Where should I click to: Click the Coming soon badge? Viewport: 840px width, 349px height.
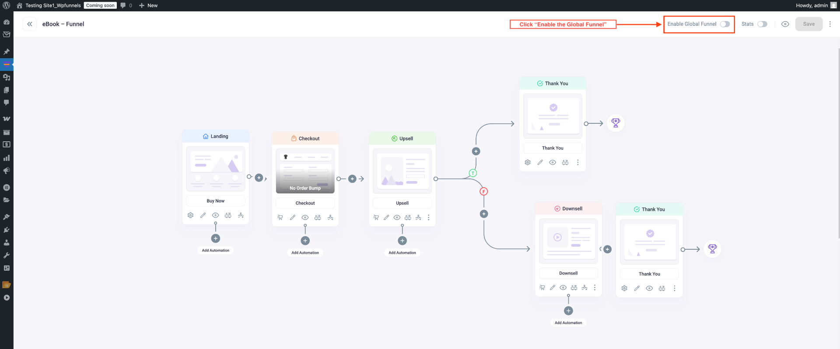click(100, 5)
